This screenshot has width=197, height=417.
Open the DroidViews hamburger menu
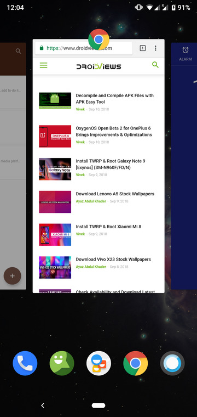coord(43,65)
